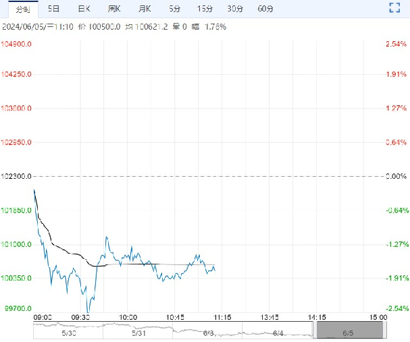The image size is (410, 342).
Task: View the 30分 interval chart
Action: pos(235,9)
